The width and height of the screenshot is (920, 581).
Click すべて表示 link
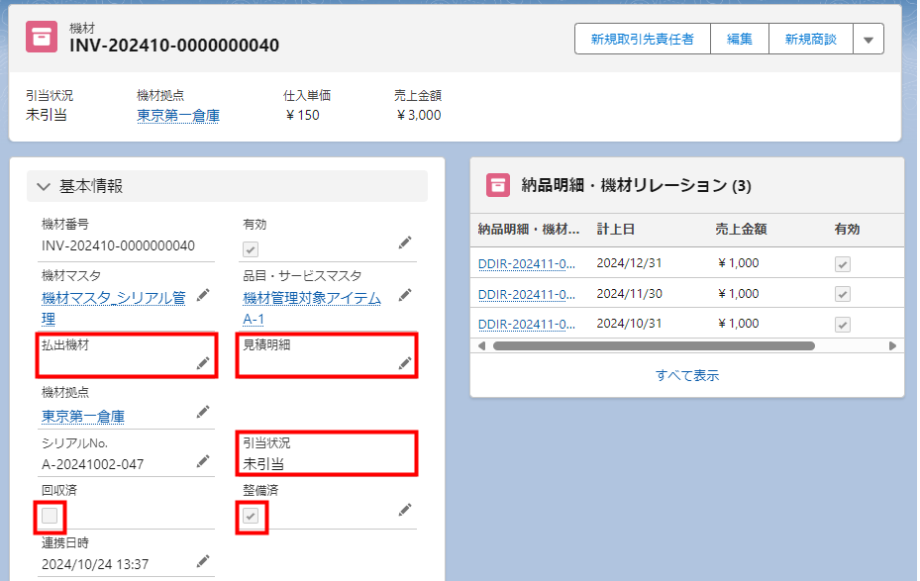(686, 375)
